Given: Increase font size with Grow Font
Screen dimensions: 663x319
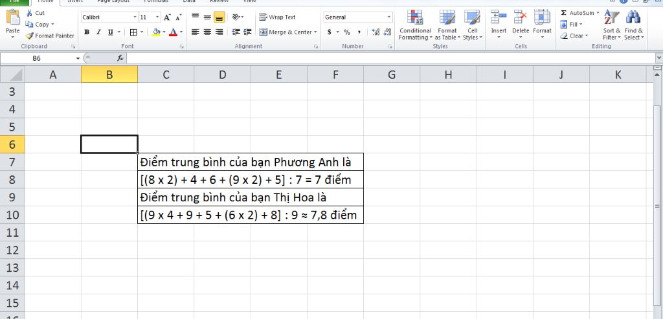Looking at the screenshot, I should 168,17.
